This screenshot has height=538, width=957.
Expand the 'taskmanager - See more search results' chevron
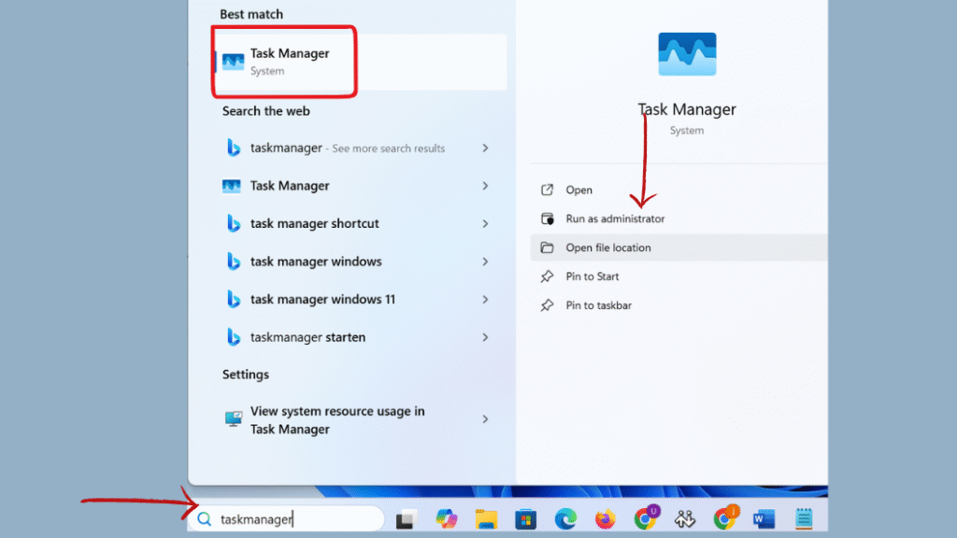pos(485,149)
